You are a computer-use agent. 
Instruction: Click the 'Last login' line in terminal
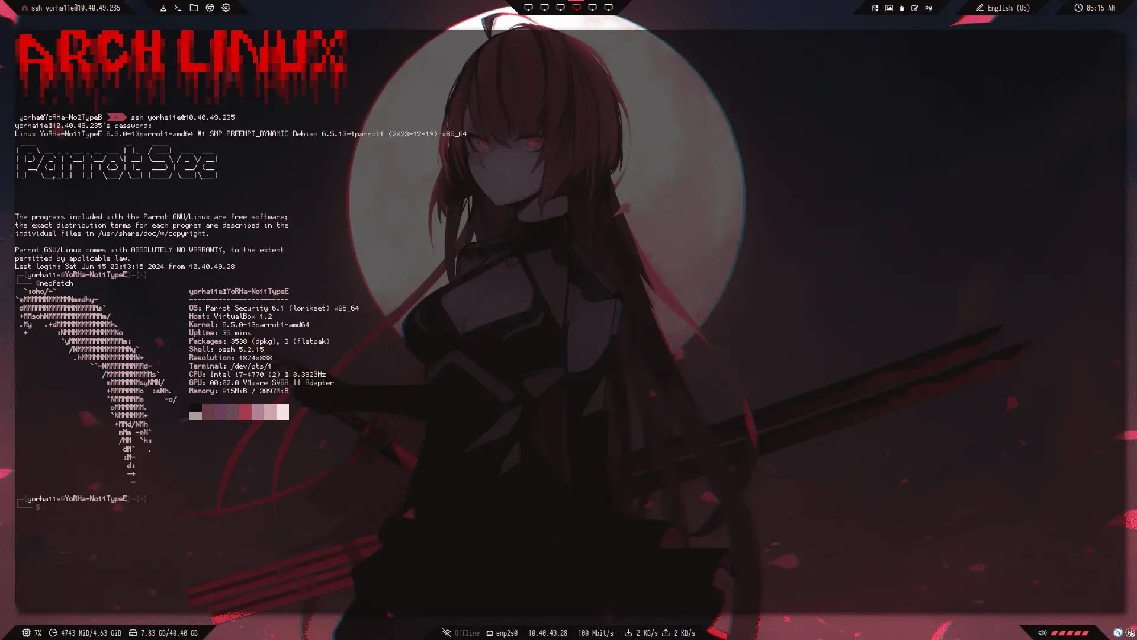tap(124, 267)
